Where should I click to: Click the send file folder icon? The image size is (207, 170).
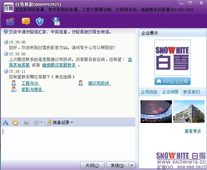tap(10, 21)
